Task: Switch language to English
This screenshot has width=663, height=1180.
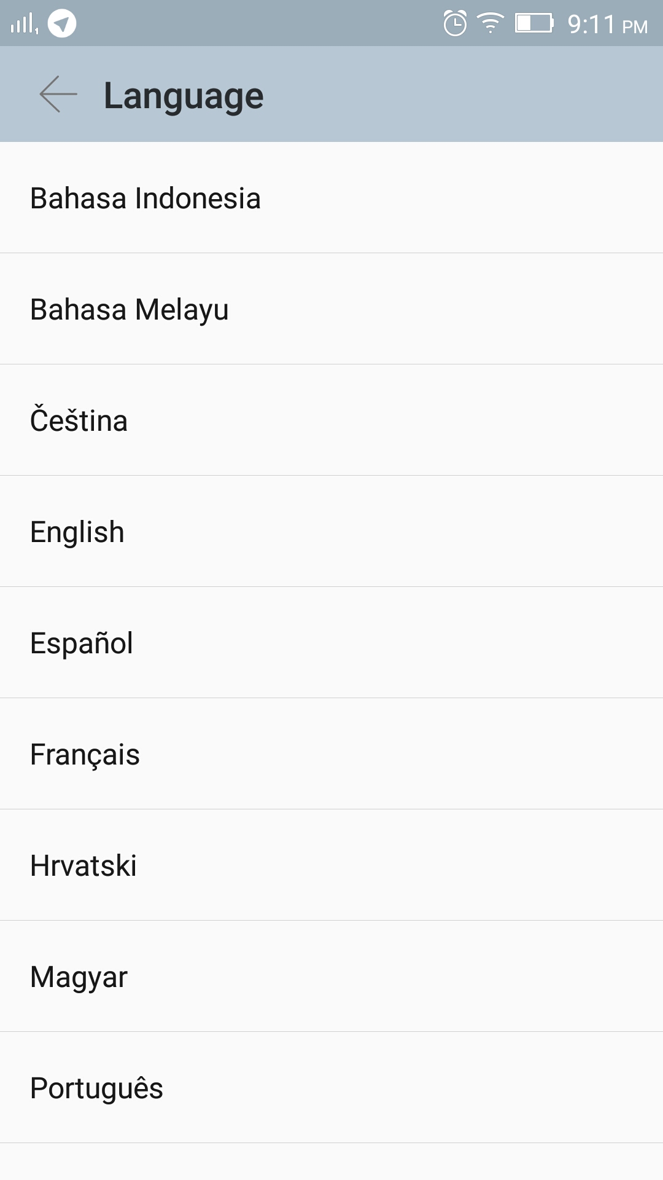Action: click(77, 532)
